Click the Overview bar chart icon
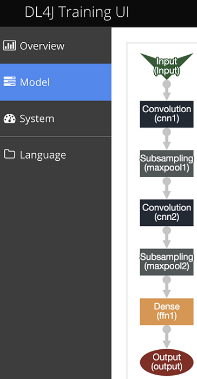 (x=9, y=45)
